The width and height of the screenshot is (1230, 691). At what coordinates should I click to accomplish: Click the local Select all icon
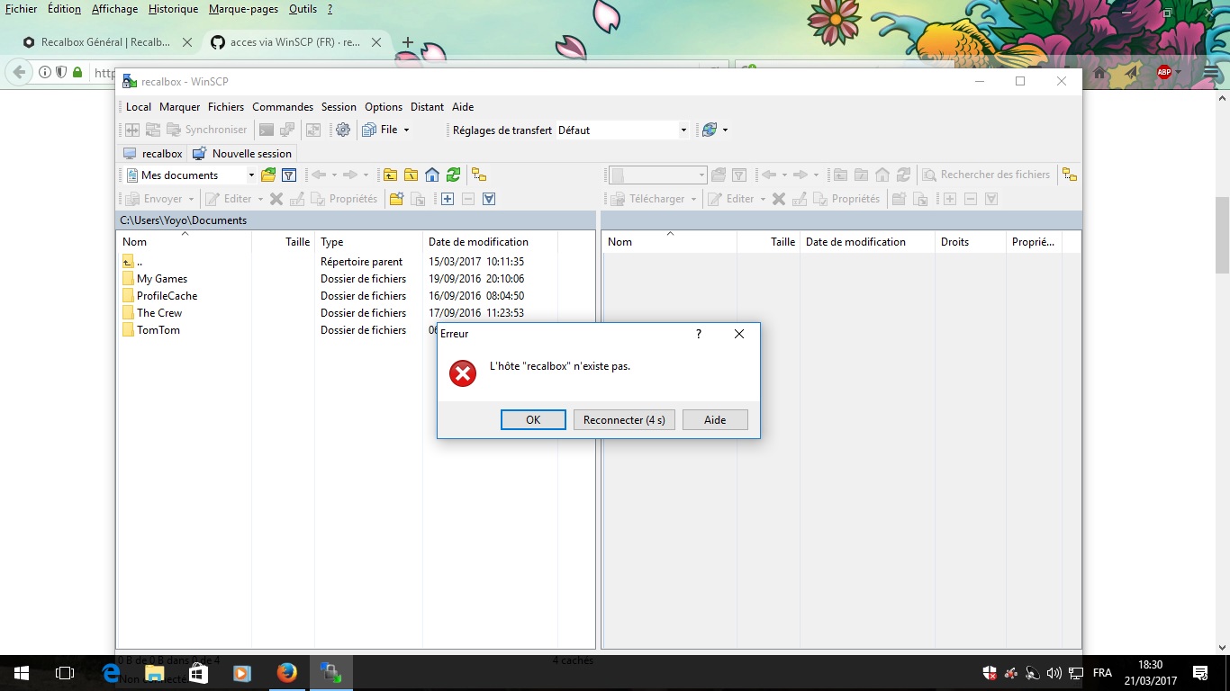pyautogui.click(x=489, y=199)
